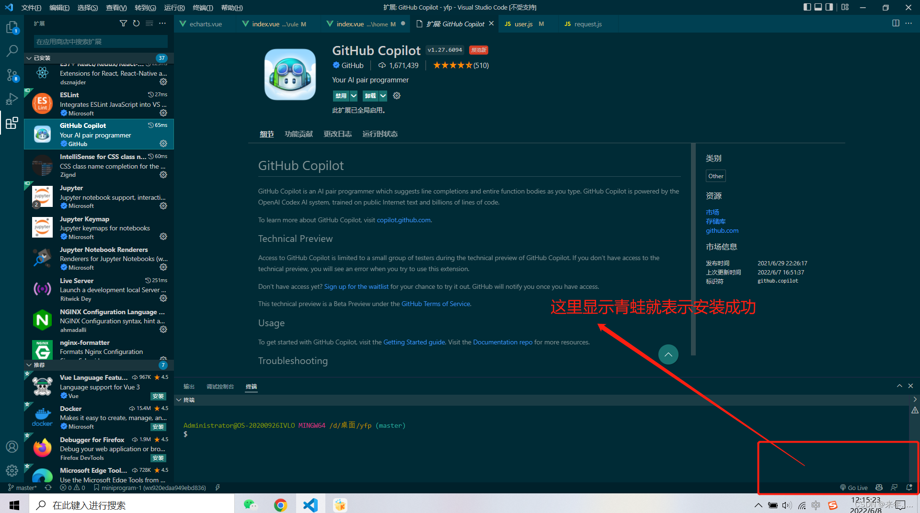Image resolution: width=920 pixels, height=513 pixels.
Task: Select the Runtime Status tab
Action: [x=380, y=134]
